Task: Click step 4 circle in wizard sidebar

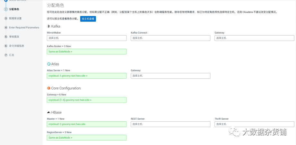Action: (x=6, y=28)
